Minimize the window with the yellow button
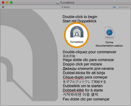The height and width of the screenshot is (106, 131). pos(7,3)
